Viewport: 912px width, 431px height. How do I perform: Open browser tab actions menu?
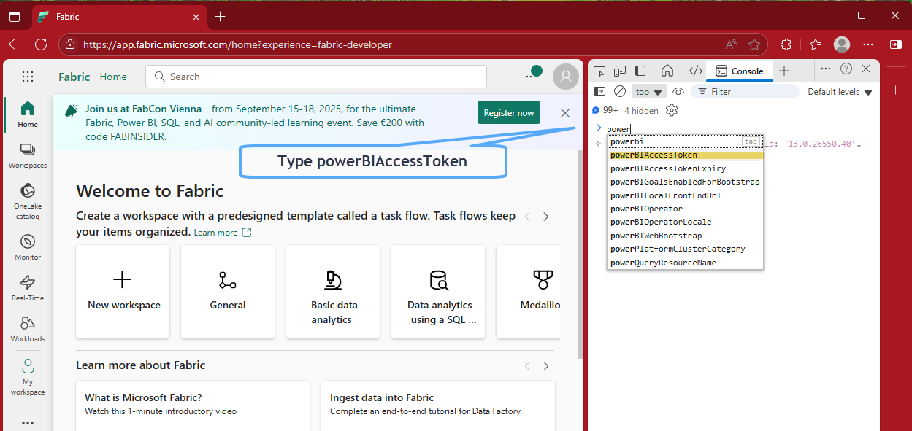(15, 16)
